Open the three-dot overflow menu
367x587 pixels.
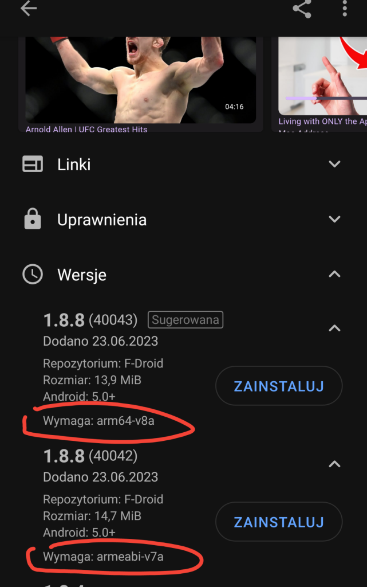[345, 9]
